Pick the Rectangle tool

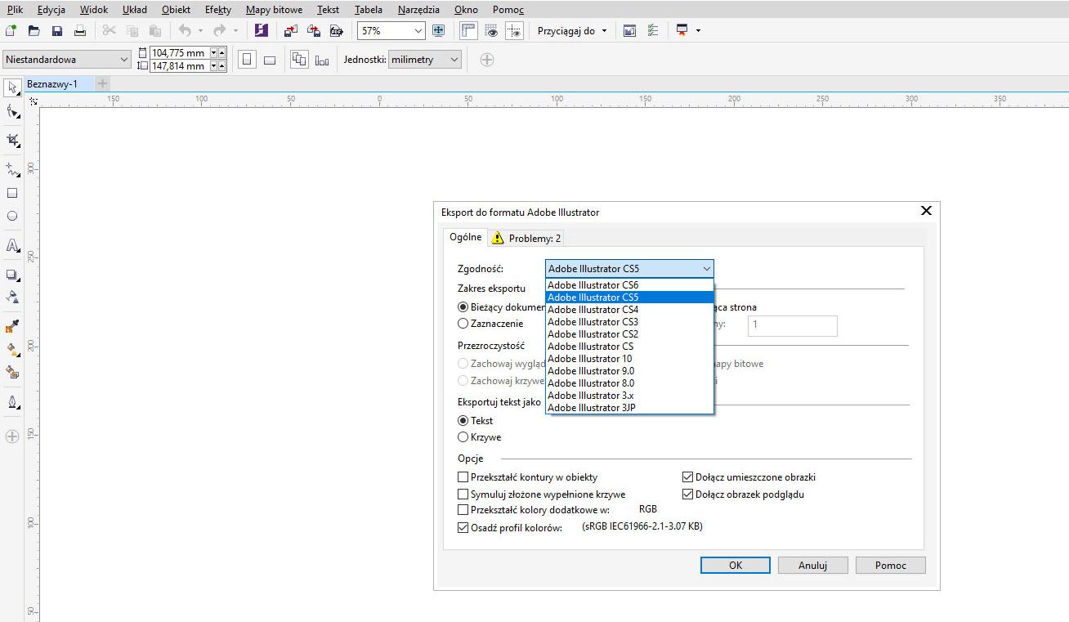click(12, 194)
